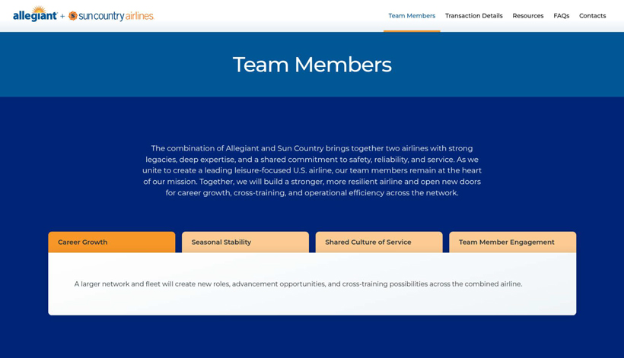Open the Resources navigation link
Viewport: 624px width, 358px height.
(x=527, y=16)
